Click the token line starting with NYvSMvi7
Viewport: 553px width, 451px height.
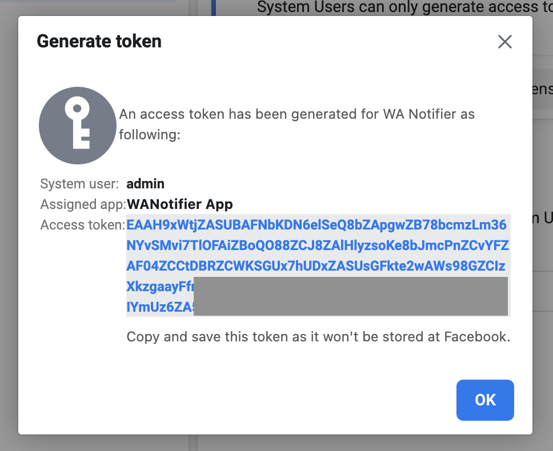(x=318, y=245)
